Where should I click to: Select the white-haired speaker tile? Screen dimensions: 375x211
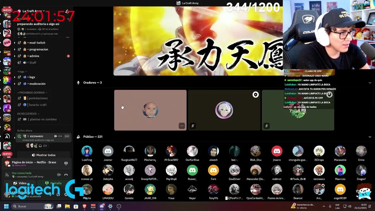pos(224,110)
